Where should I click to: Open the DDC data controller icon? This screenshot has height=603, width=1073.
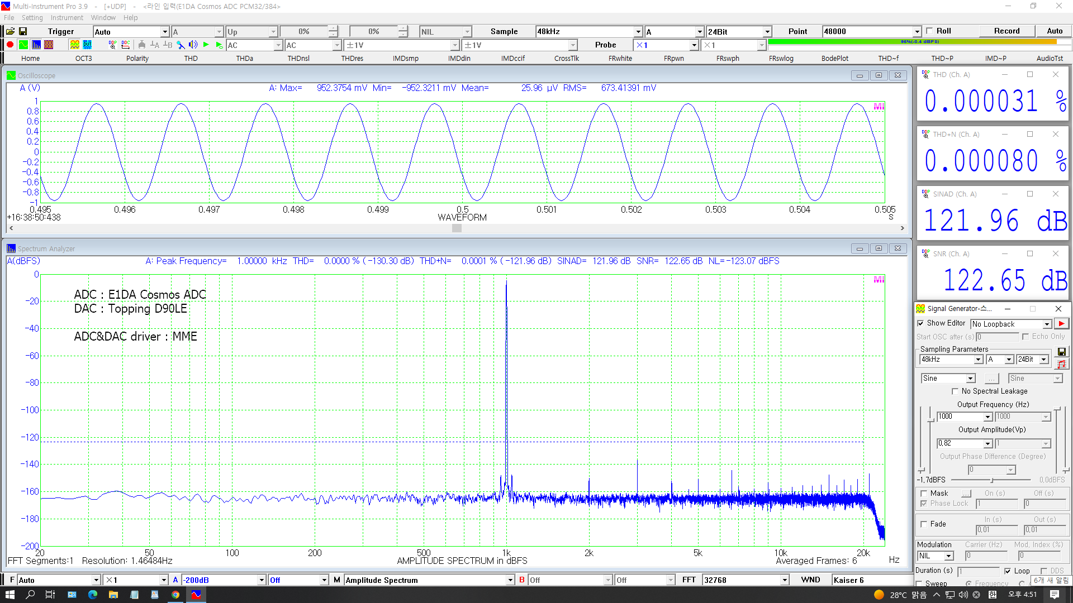[125, 45]
